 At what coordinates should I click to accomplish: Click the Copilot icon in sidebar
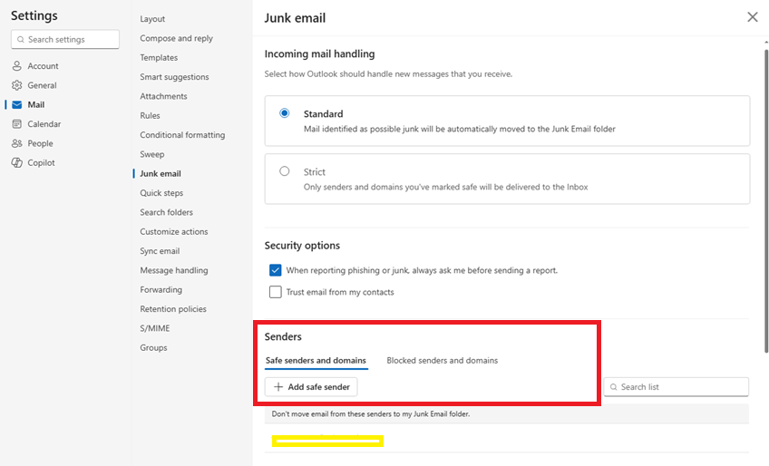click(16, 163)
